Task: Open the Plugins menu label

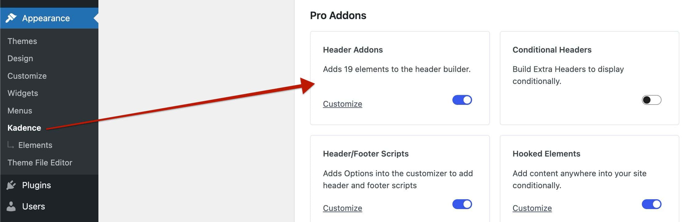Action: pyautogui.click(x=36, y=185)
